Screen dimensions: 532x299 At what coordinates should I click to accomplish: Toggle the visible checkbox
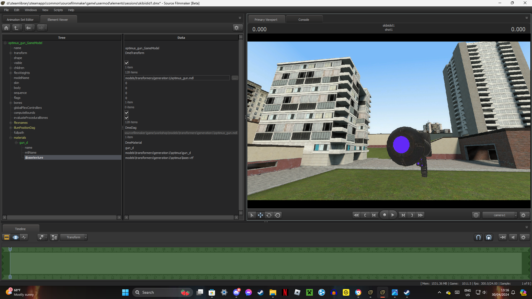127,63
